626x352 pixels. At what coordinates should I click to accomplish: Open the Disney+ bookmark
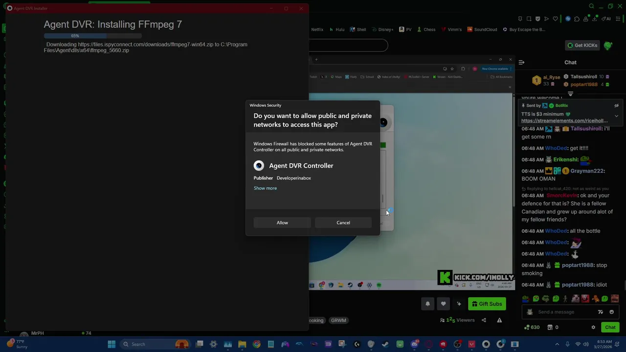click(382, 29)
